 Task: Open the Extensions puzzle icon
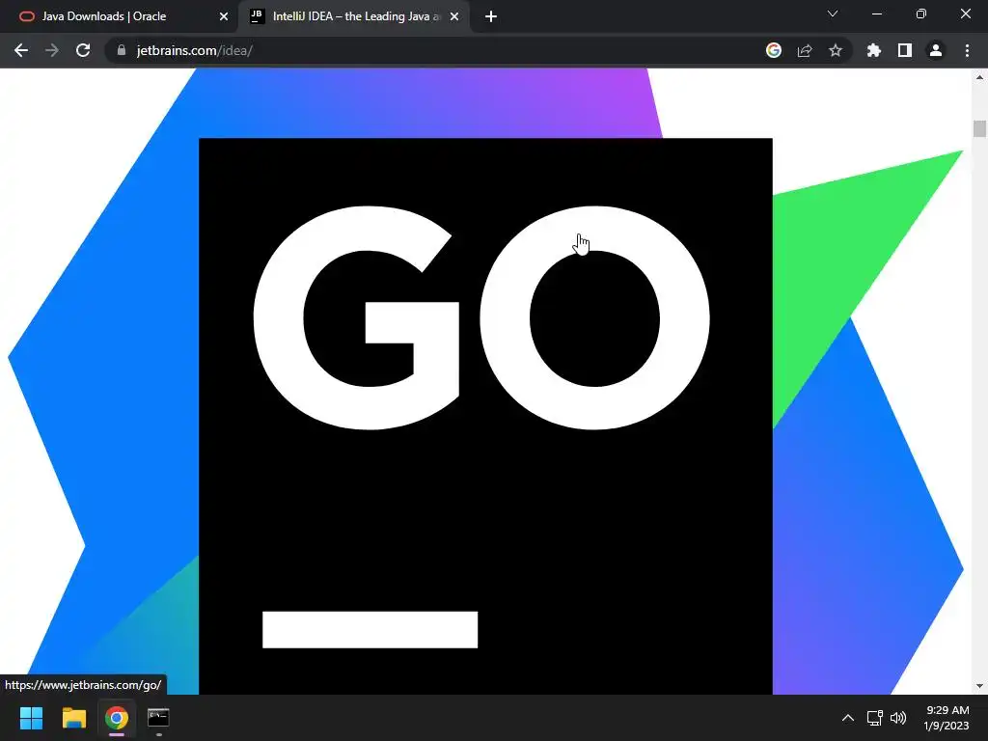coord(874,50)
